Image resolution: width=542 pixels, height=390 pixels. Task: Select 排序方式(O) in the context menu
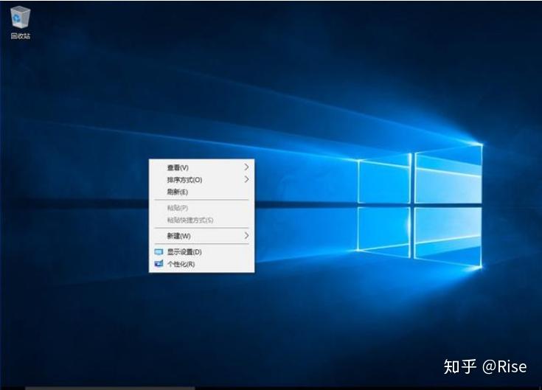(201, 180)
